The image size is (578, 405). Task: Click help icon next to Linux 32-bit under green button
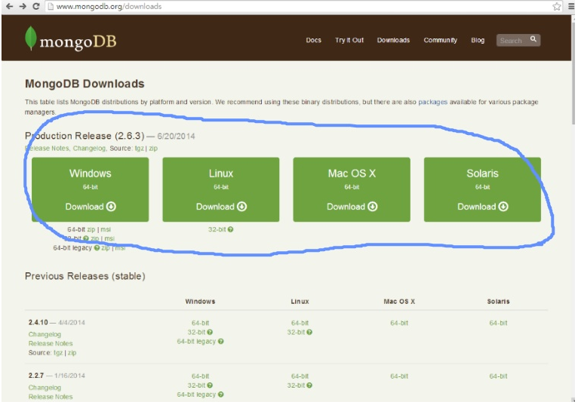click(x=230, y=229)
